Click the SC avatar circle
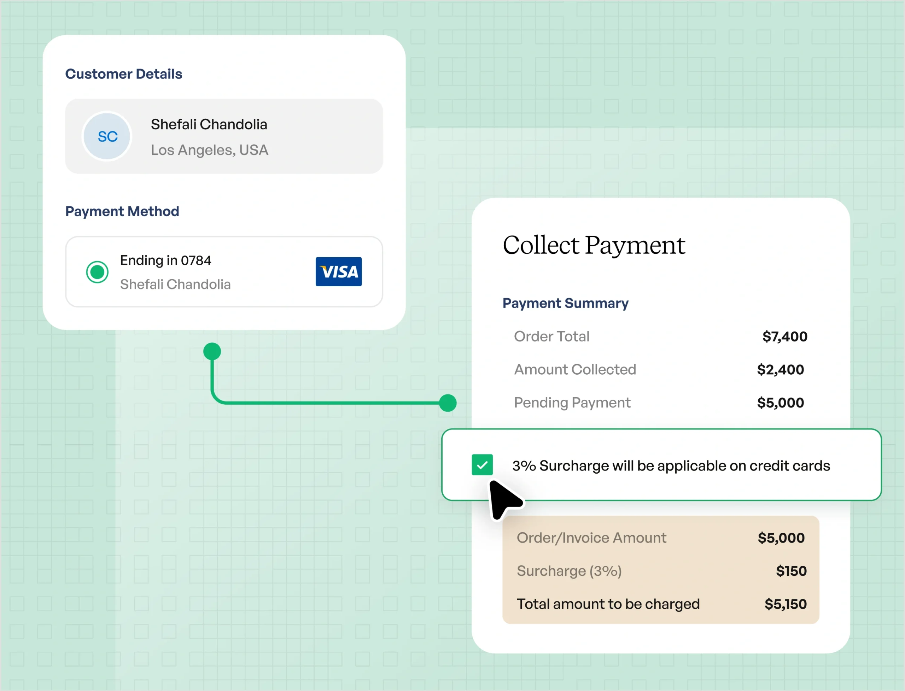The image size is (905, 691). pyautogui.click(x=107, y=136)
